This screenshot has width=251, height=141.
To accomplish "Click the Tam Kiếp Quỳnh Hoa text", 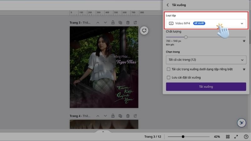I will coord(125,94).
